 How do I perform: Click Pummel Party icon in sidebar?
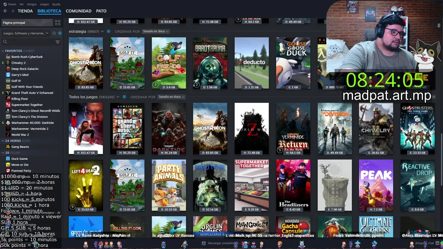(x=8, y=170)
